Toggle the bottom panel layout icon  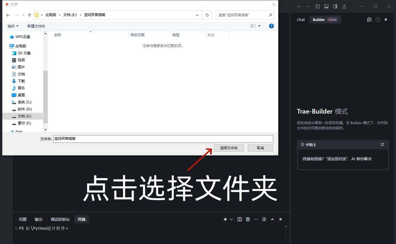click(x=326, y=6)
